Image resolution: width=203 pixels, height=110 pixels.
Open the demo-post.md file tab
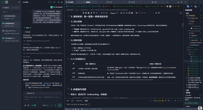[152, 6]
